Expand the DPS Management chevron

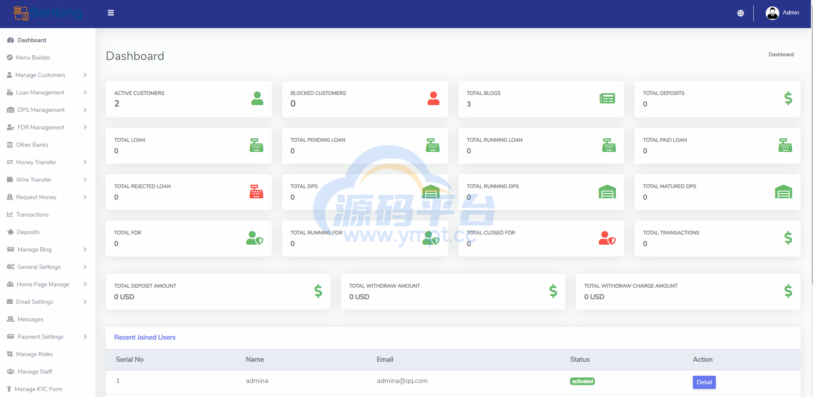click(85, 110)
